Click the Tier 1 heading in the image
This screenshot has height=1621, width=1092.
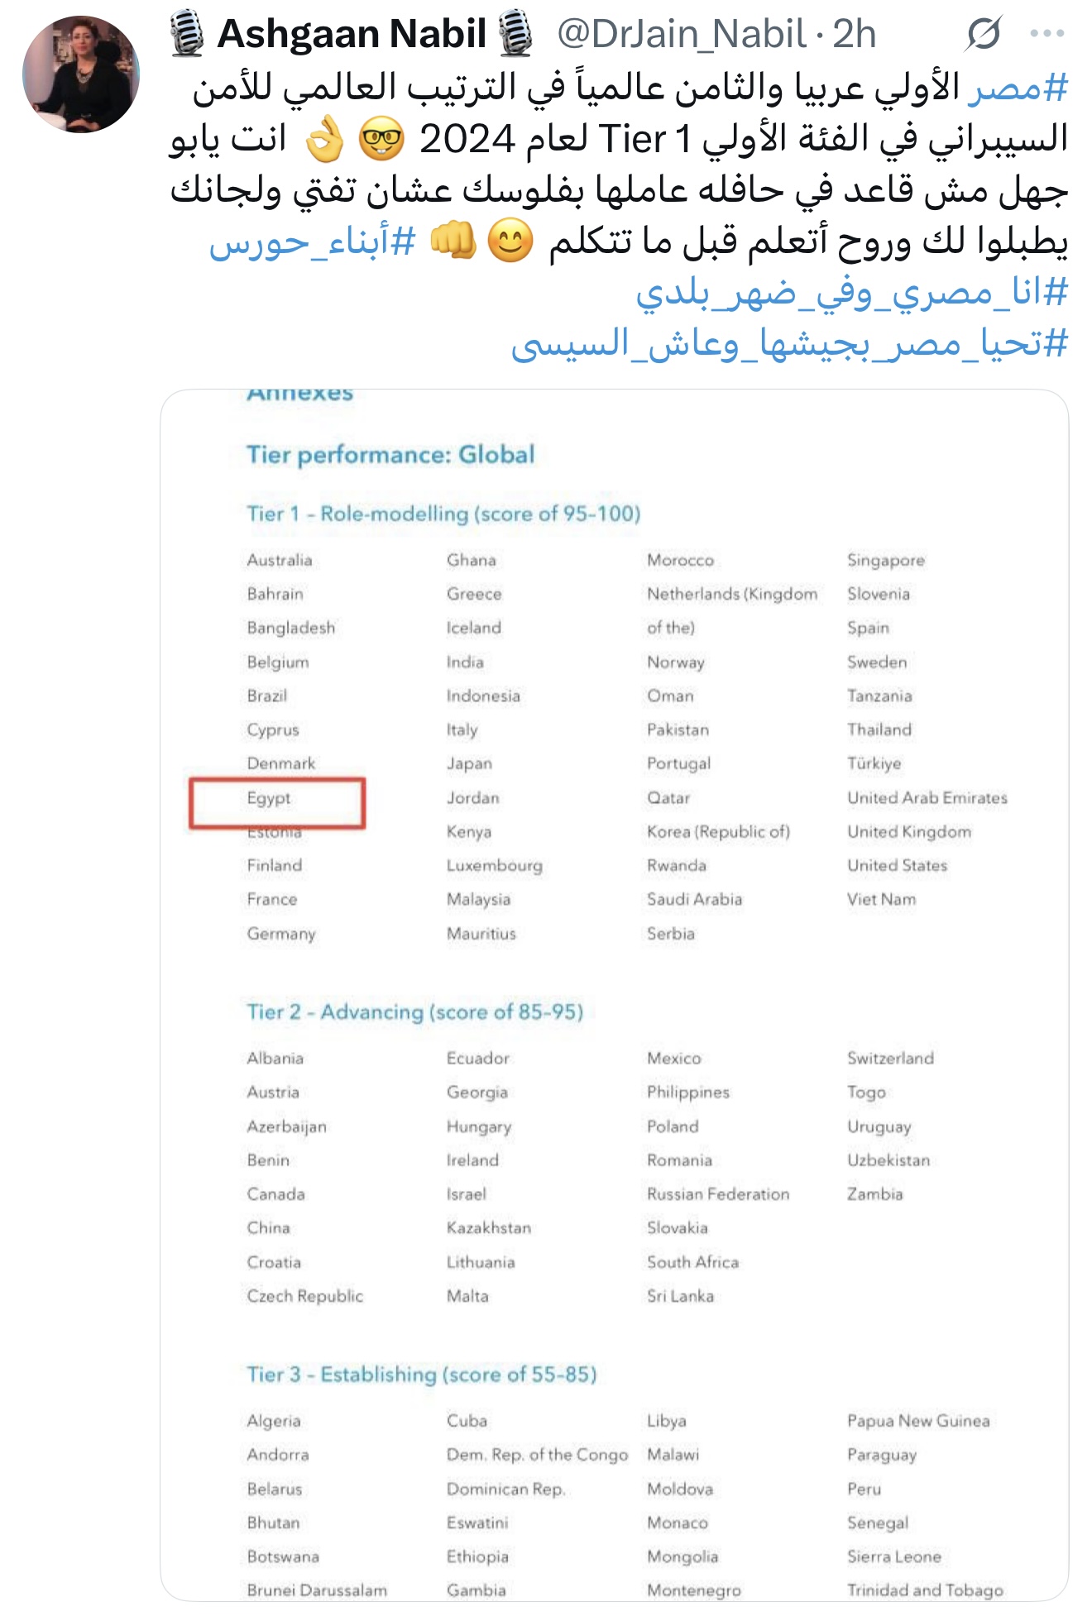pos(446,513)
